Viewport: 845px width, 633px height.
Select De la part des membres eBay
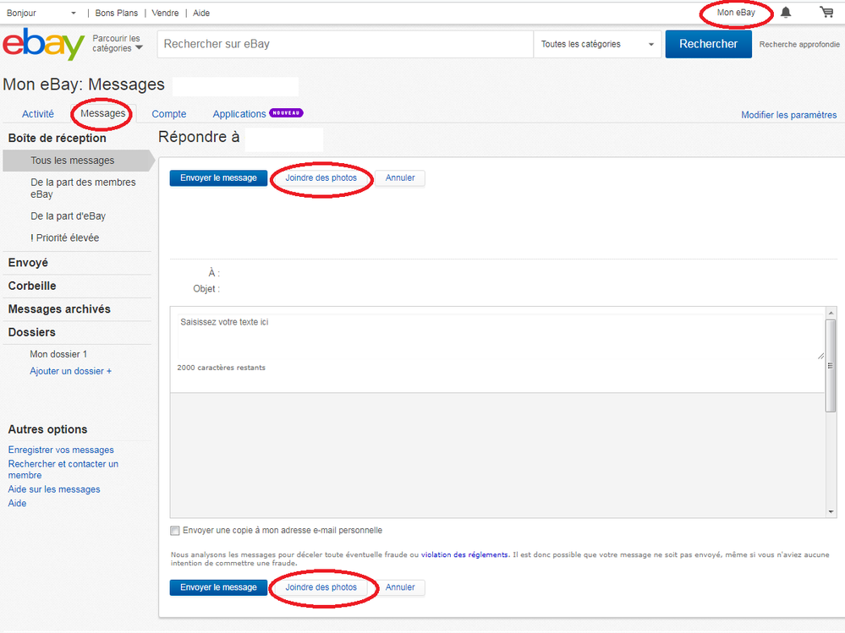pos(83,188)
